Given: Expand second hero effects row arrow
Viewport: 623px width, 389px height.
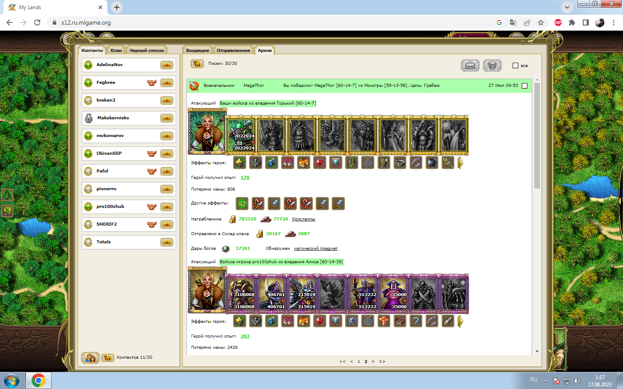Looking at the screenshot, I should [460, 322].
